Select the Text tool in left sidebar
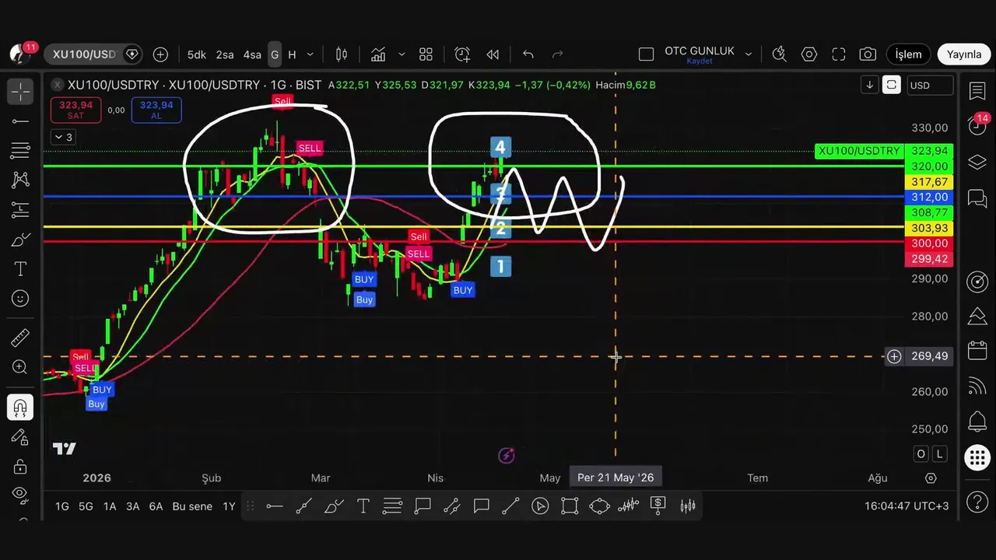 pos(20,269)
